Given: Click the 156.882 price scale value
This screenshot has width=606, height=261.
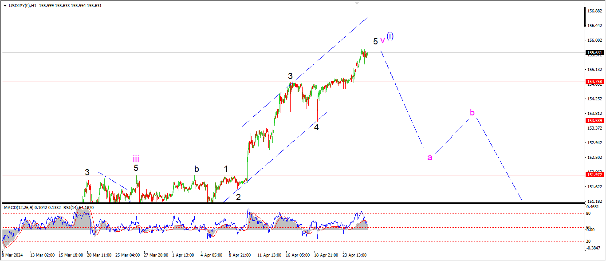Looking at the screenshot, I should pos(594,11).
